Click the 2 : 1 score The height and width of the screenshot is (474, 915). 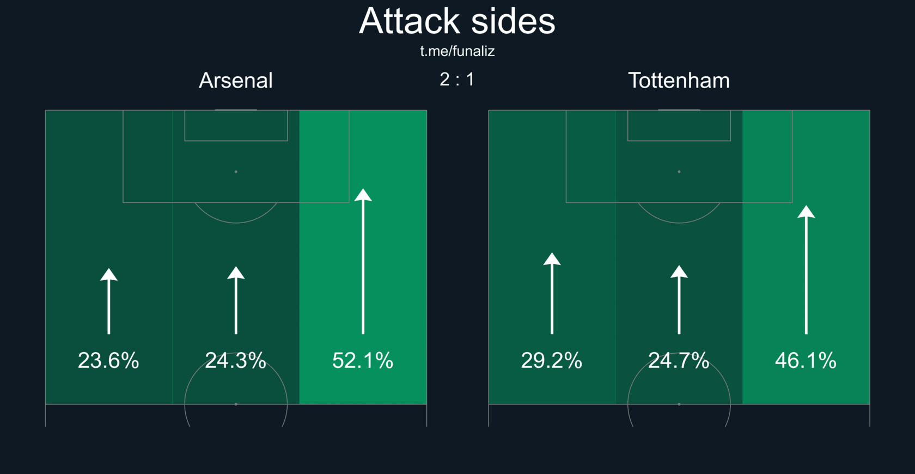[457, 79]
